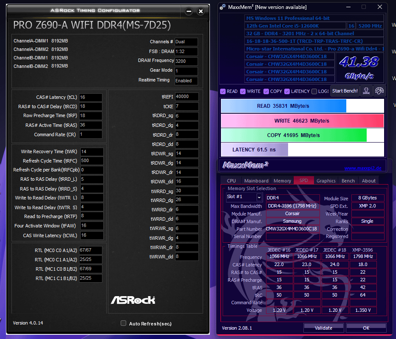Switch to the CPU tab
Screen dimensions: 396x339
click(231, 181)
